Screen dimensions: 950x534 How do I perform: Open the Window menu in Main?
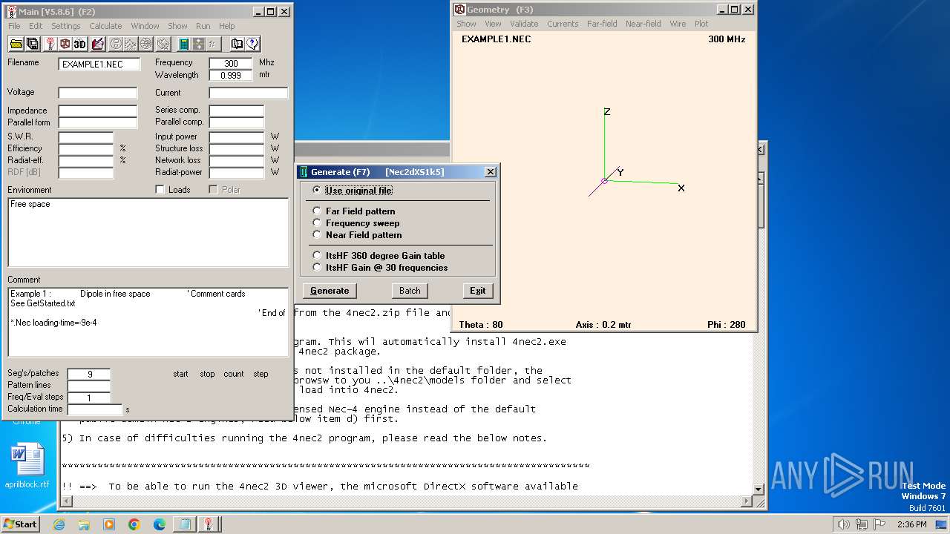(145, 26)
